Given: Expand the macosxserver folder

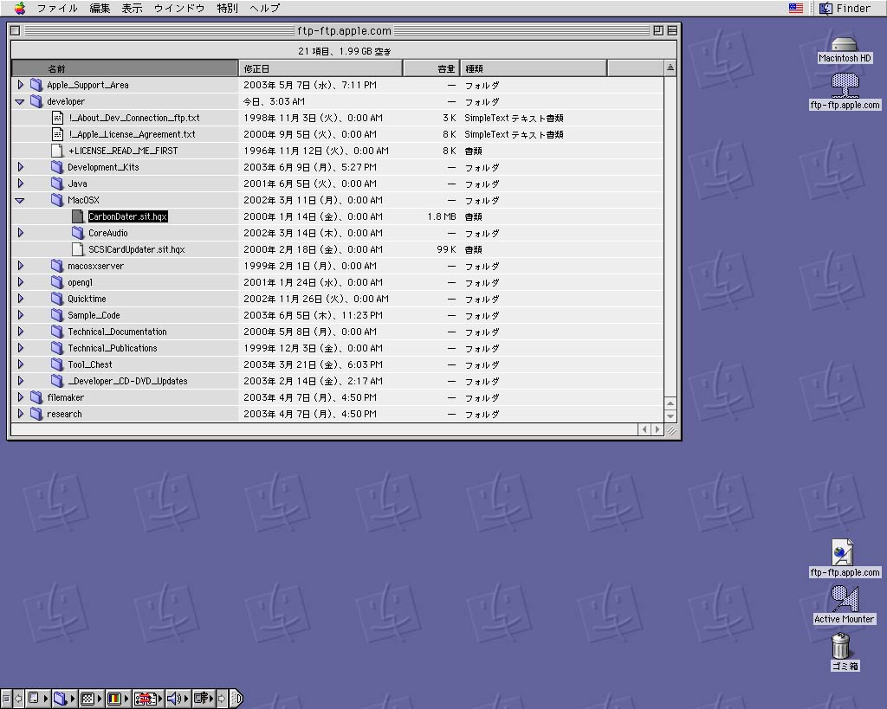Looking at the screenshot, I should [x=21, y=265].
